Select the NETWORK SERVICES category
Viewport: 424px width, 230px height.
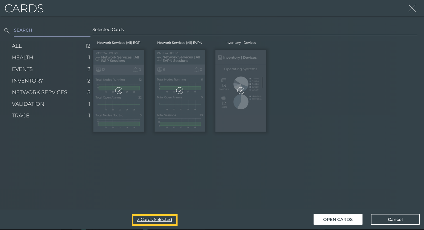click(x=39, y=92)
